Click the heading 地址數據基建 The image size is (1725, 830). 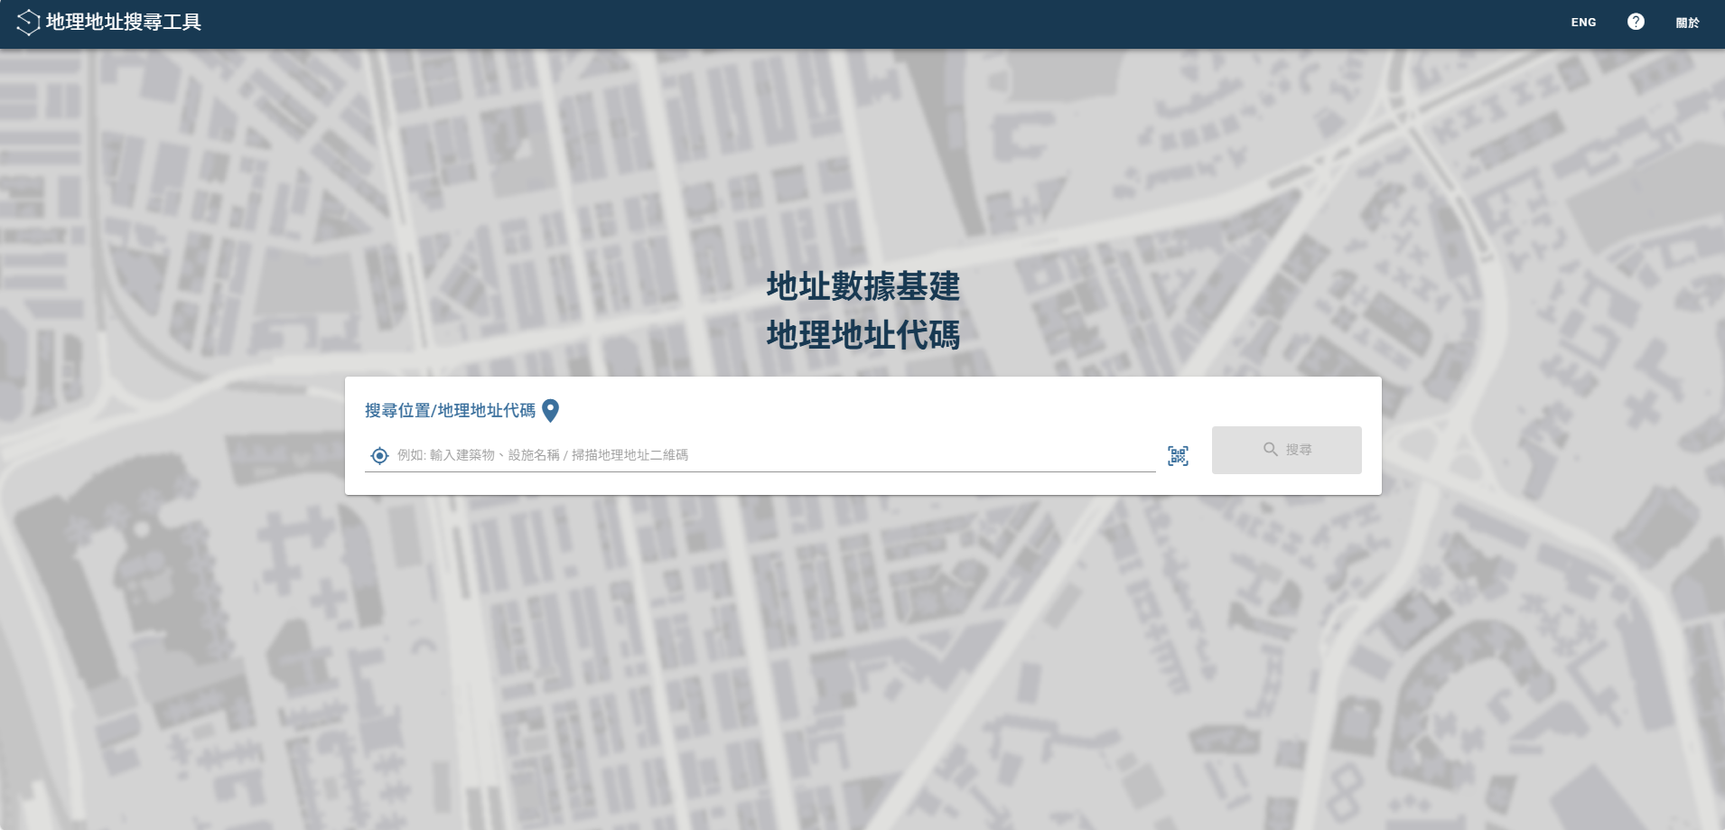pyautogui.click(x=862, y=288)
